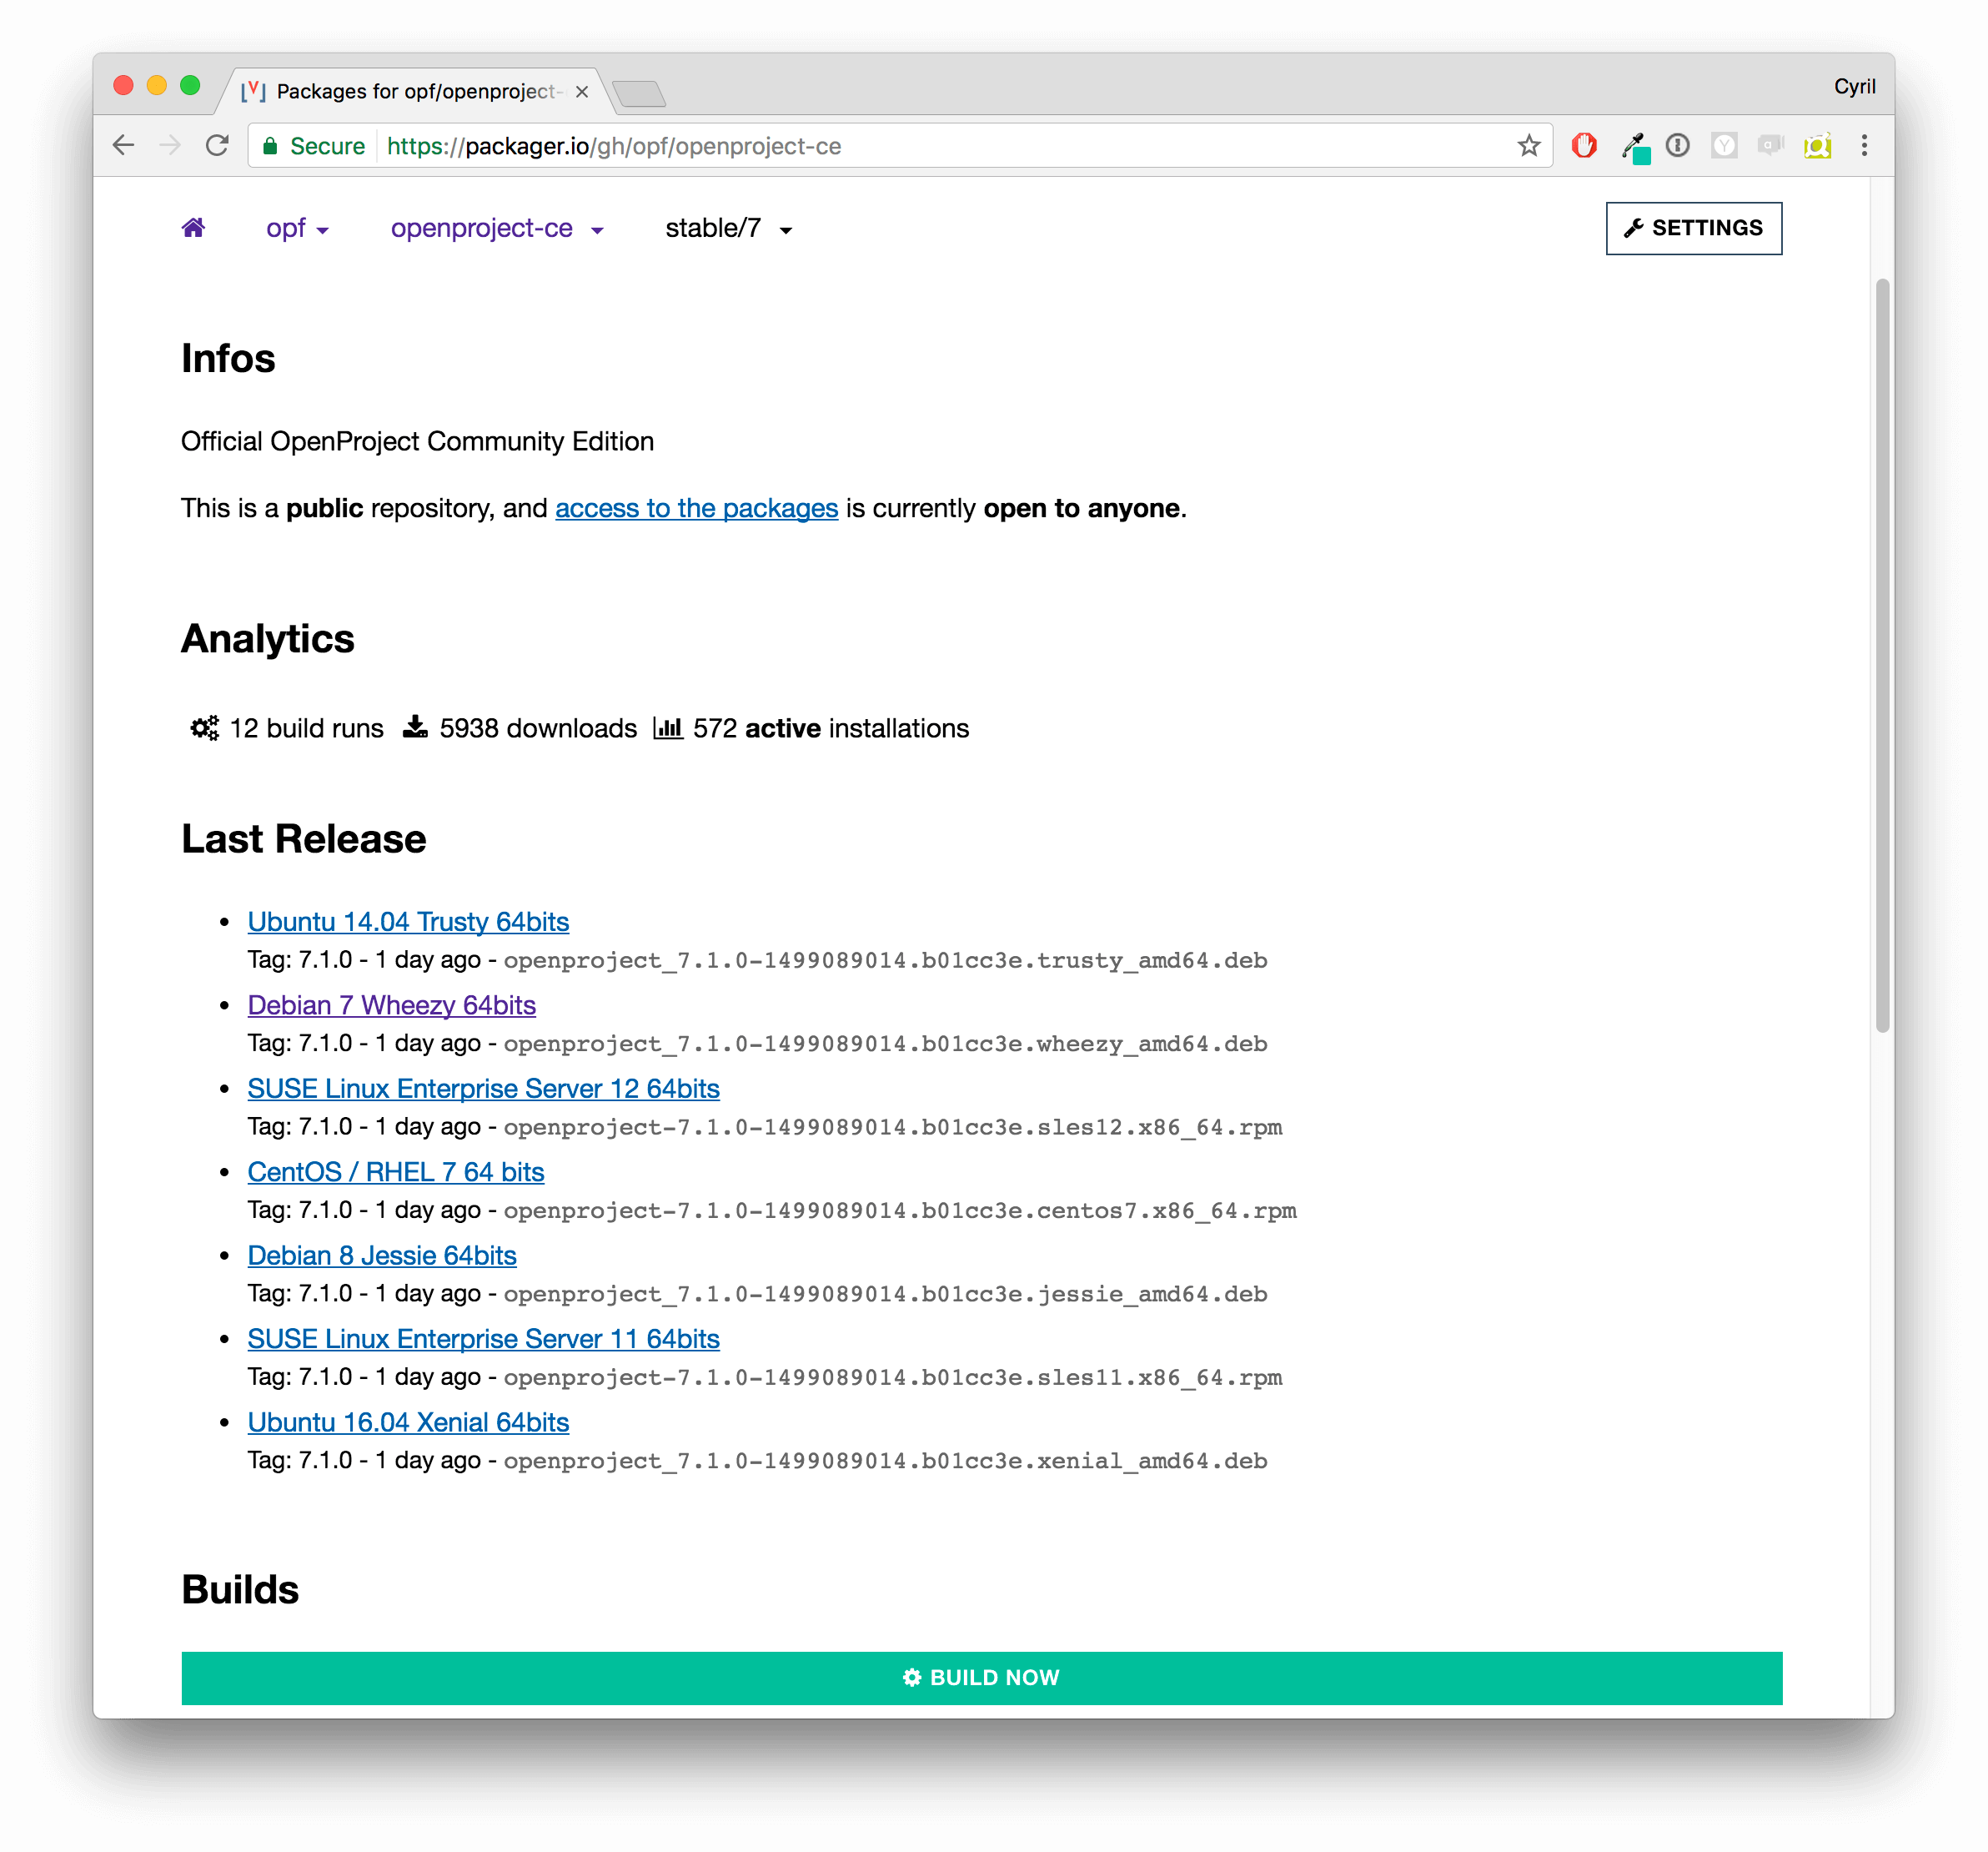Viewport: 1988px width, 1852px height.
Task: Click the BUILD NOW button
Action: click(x=981, y=1678)
